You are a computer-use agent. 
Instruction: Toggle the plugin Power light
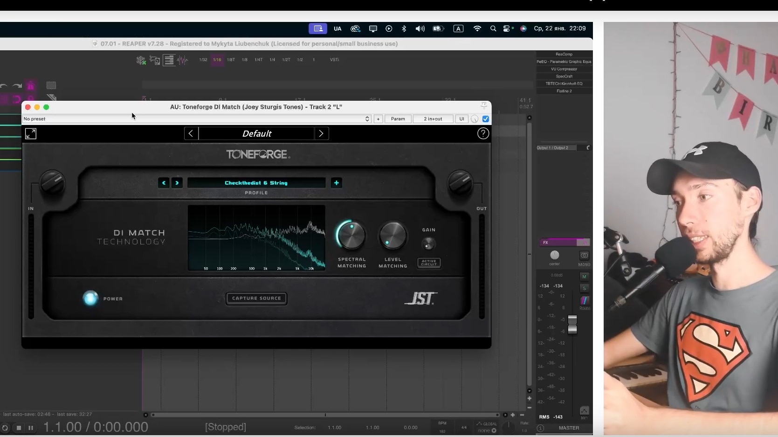pos(90,298)
